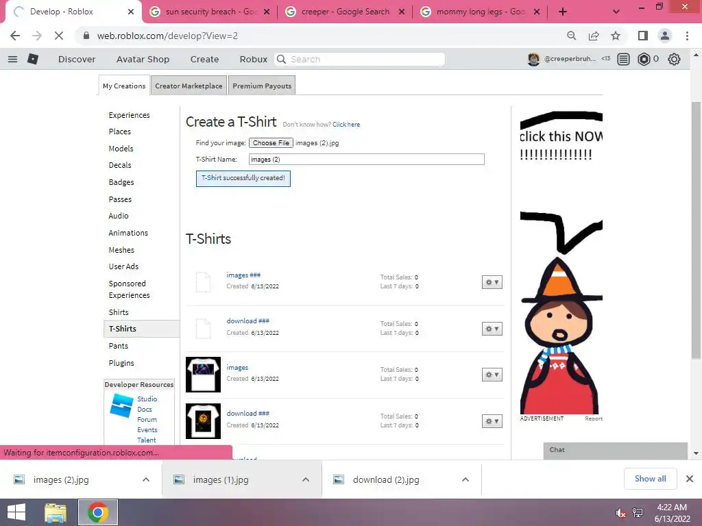
Task: Switch to Premium Payouts tab
Action: point(262,86)
